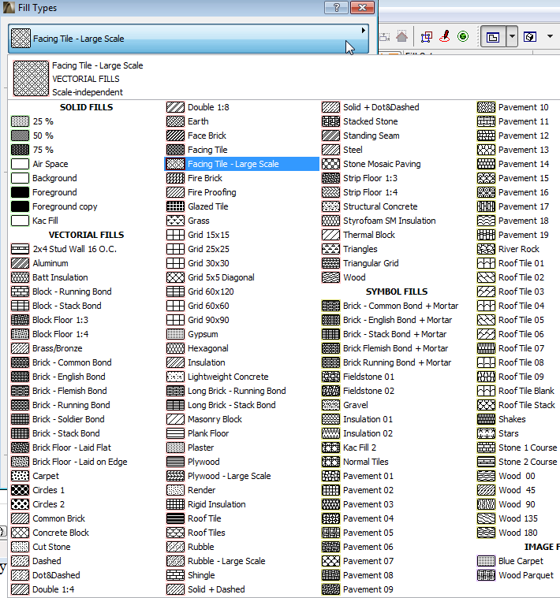Select the Aluminum fill pattern icon
This screenshot has width=560, height=598.
20,263
